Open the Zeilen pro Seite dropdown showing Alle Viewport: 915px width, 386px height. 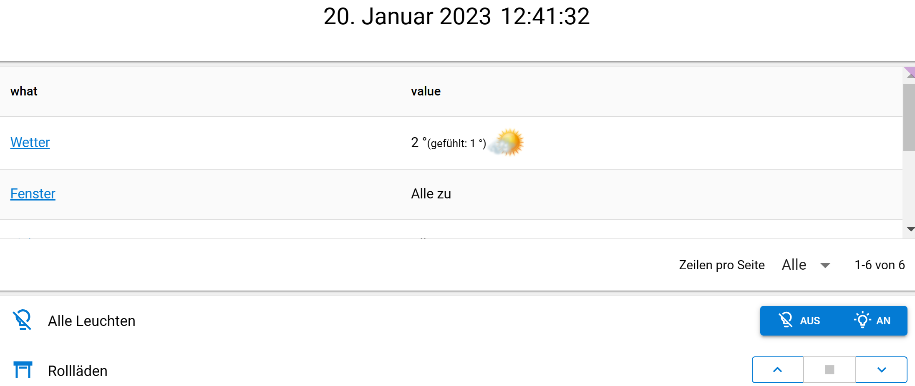coord(806,265)
